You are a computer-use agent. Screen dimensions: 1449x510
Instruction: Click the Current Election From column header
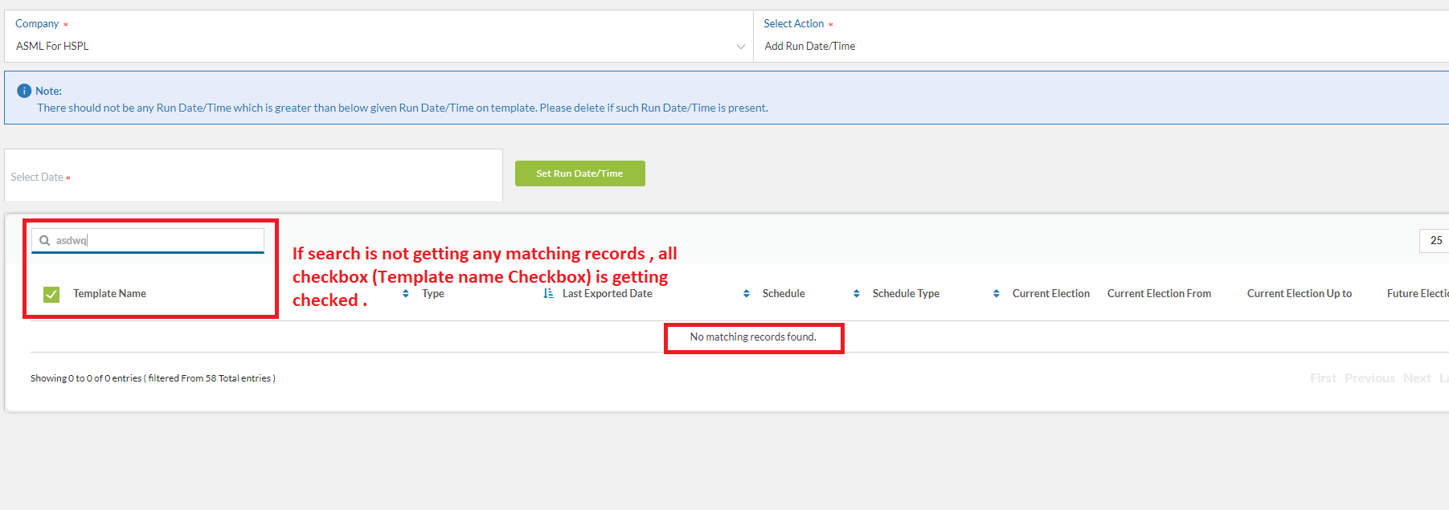[x=1159, y=294]
